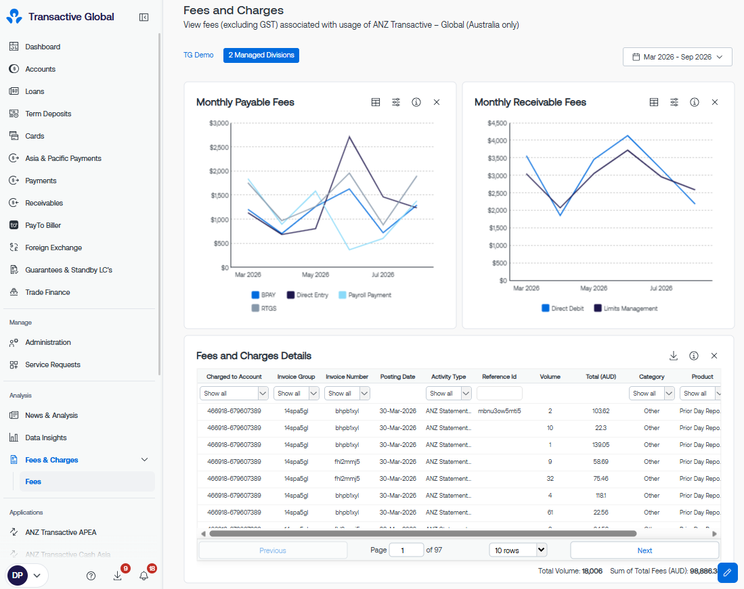Open Invoice Group filter dropdown

point(297,394)
